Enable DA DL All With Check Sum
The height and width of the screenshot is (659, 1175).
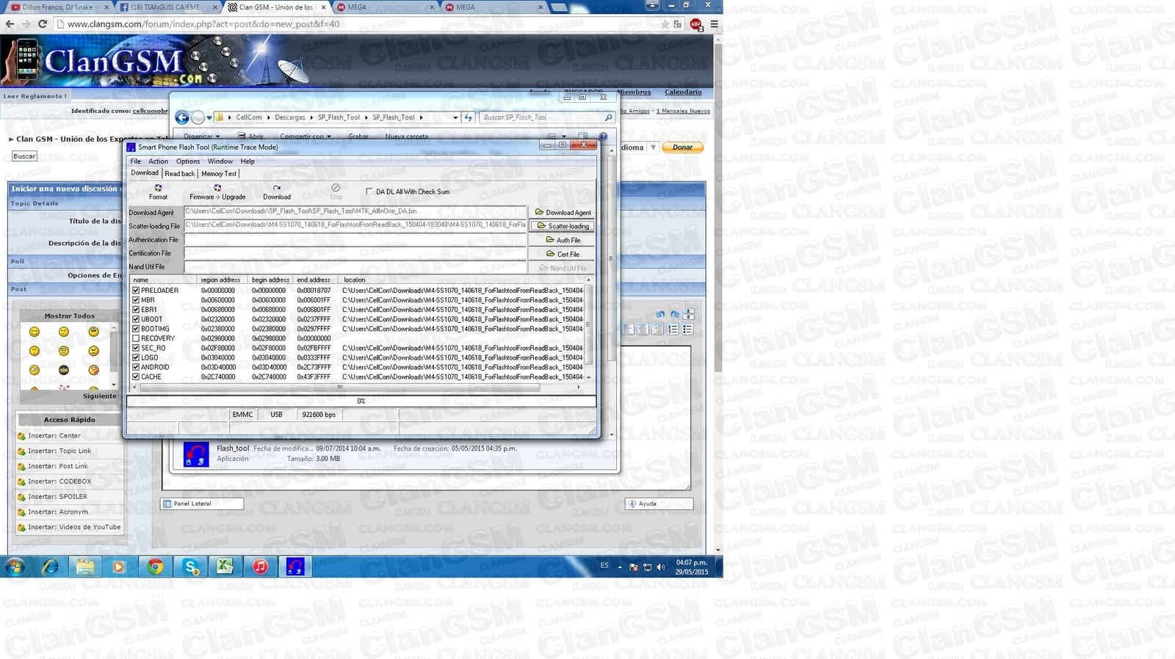[369, 192]
